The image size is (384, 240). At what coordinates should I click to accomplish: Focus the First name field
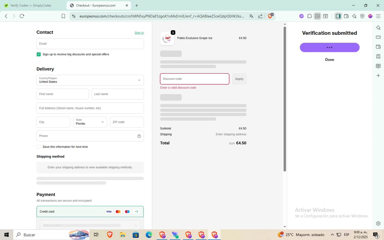click(62, 94)
